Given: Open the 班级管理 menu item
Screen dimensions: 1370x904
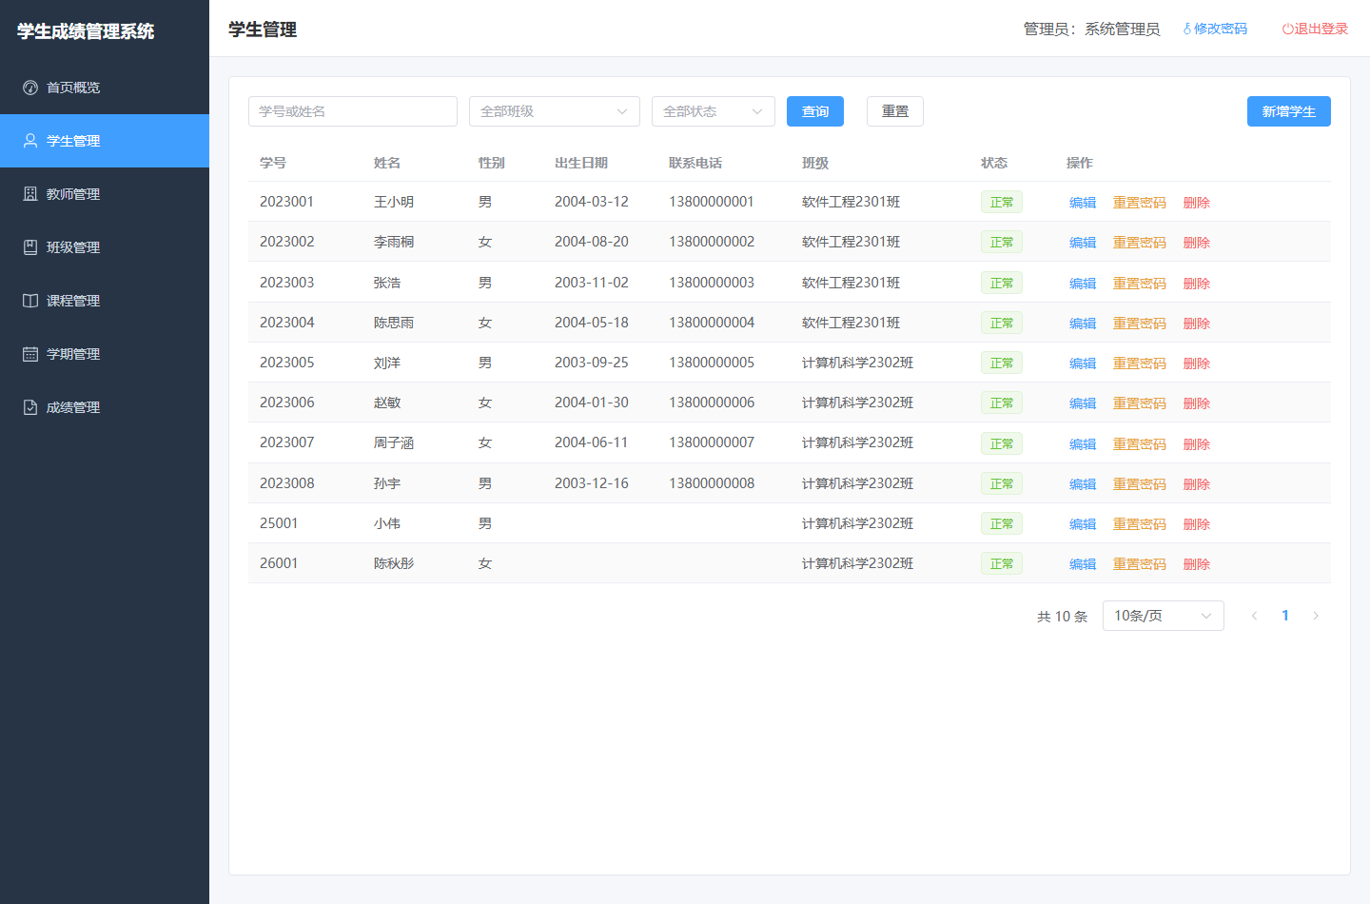Looking at the screenshot, I should click(105, 247).
